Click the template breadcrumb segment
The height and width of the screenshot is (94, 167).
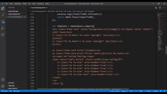coord(91,11)
